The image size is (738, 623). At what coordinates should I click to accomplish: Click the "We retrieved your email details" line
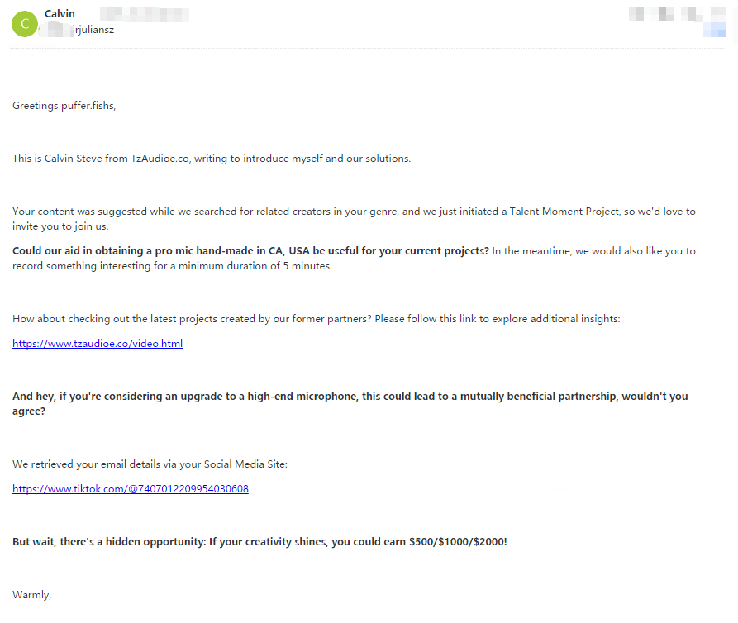coord(150,464)
